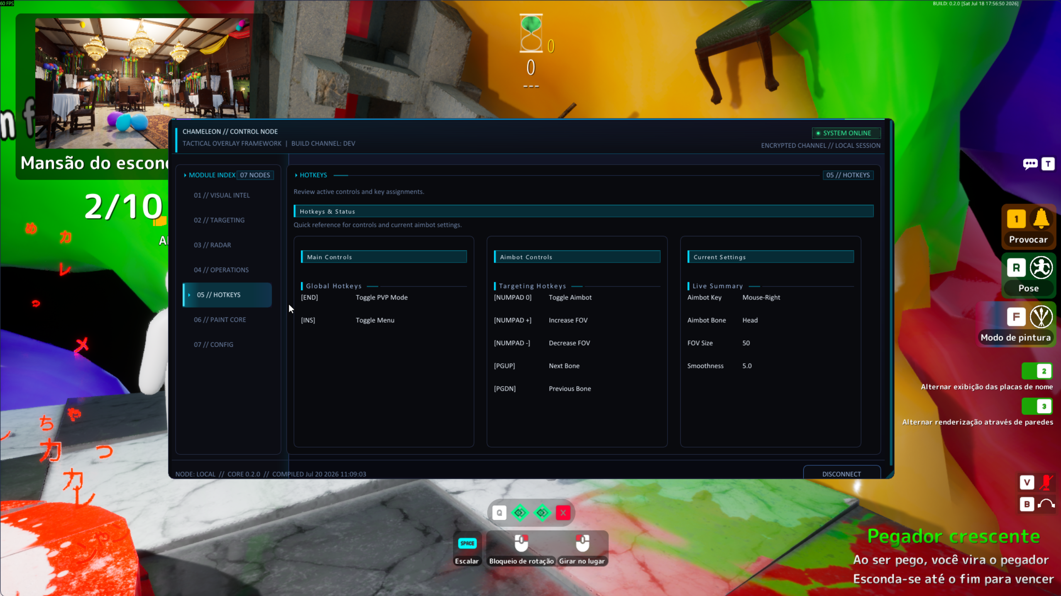
Task: Open the 07 // CONFIG module
Action: [213, 345]
